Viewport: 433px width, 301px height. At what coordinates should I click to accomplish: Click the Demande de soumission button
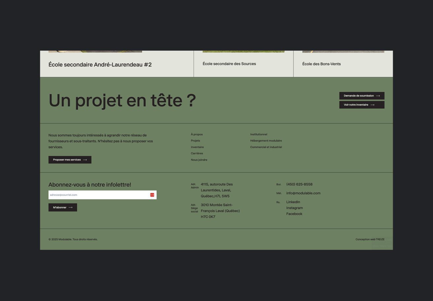coord(361,96)
